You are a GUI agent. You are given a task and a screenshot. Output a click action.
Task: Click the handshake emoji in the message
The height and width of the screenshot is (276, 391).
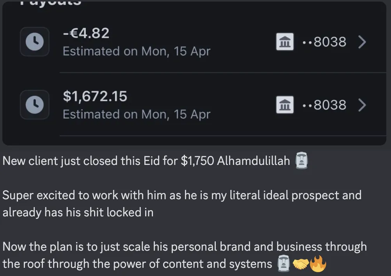pyautogui.click(x=300, y=264)
